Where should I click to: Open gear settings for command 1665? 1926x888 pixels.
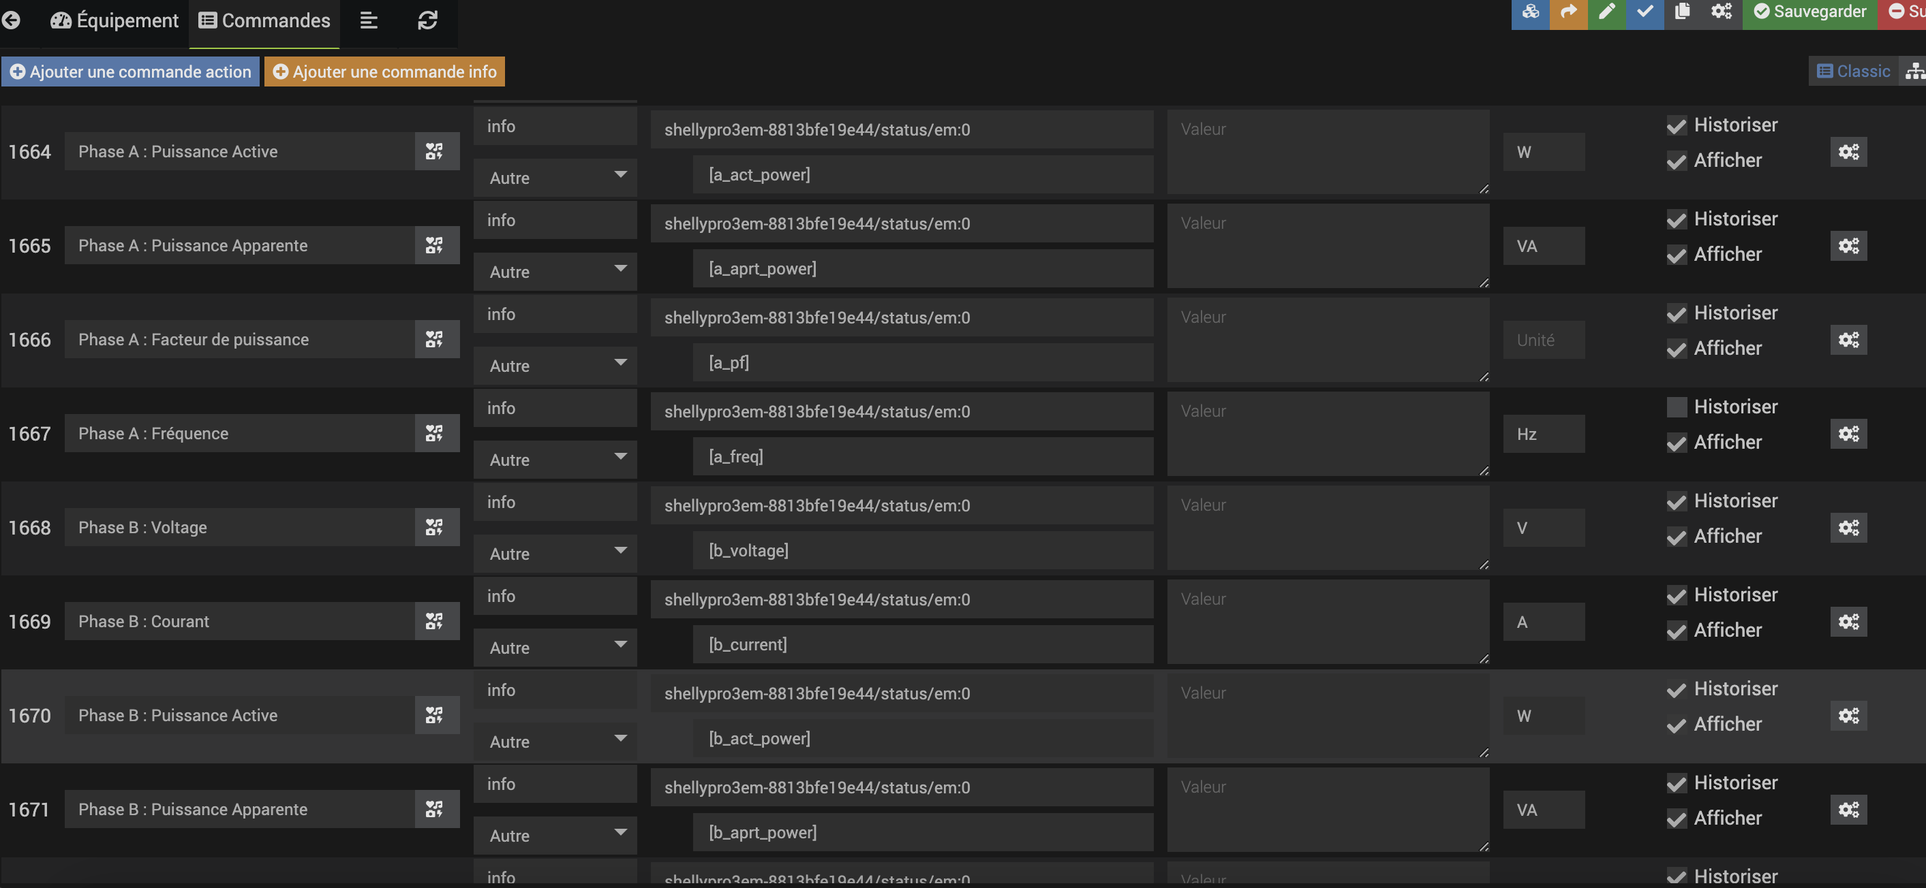pos(1848,246)
